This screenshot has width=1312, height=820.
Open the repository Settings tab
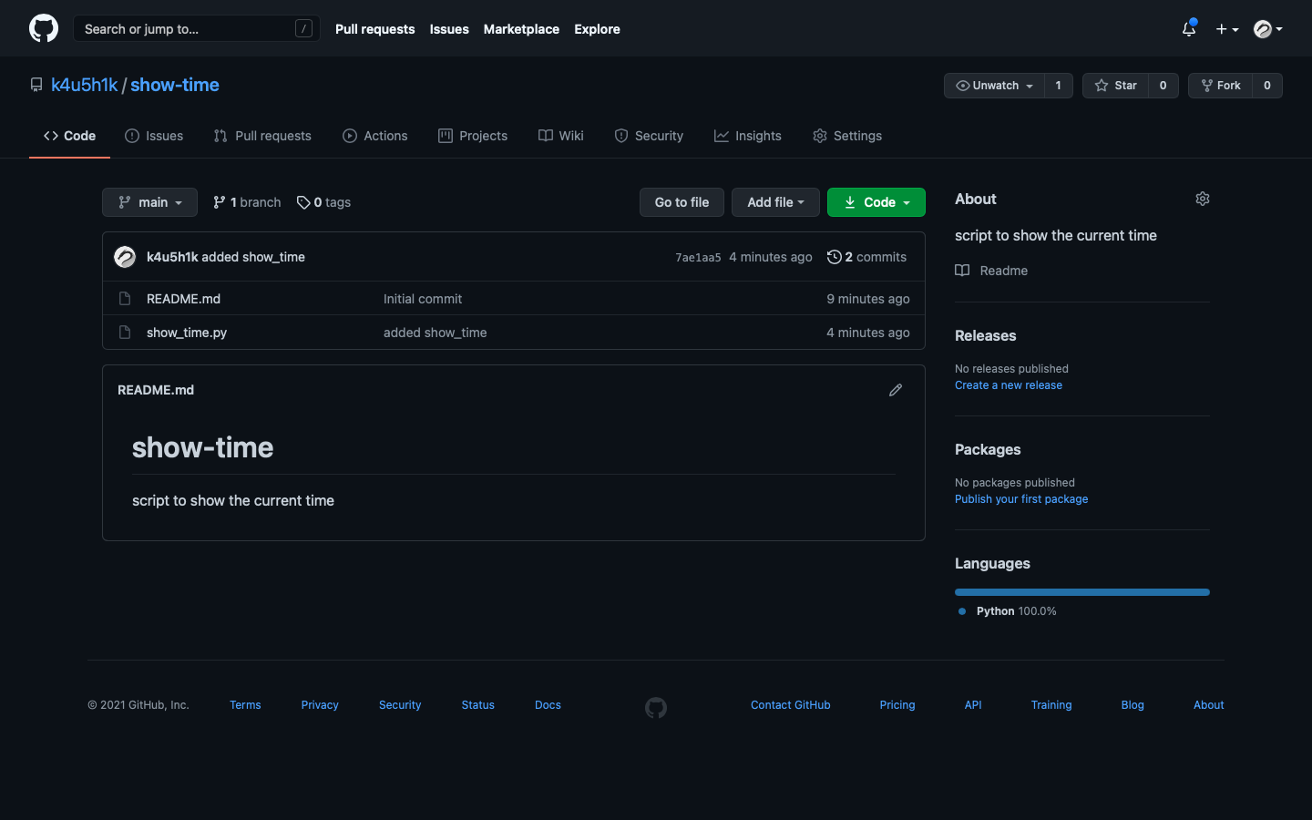847,136
